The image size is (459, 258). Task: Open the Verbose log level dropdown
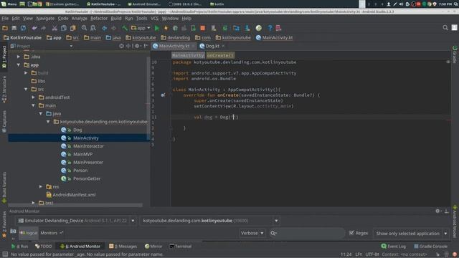point(252,233)
